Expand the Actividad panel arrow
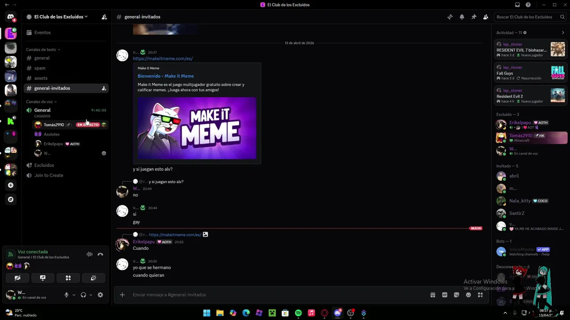The image size is (570, 320). point(563,32)
